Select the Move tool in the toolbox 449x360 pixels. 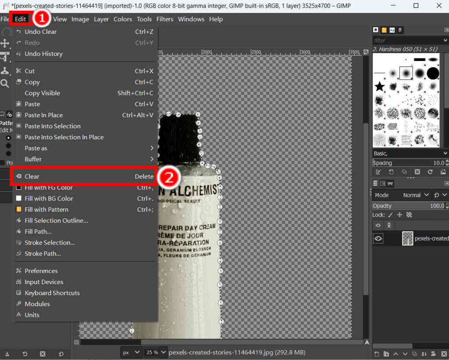[6, 43]
